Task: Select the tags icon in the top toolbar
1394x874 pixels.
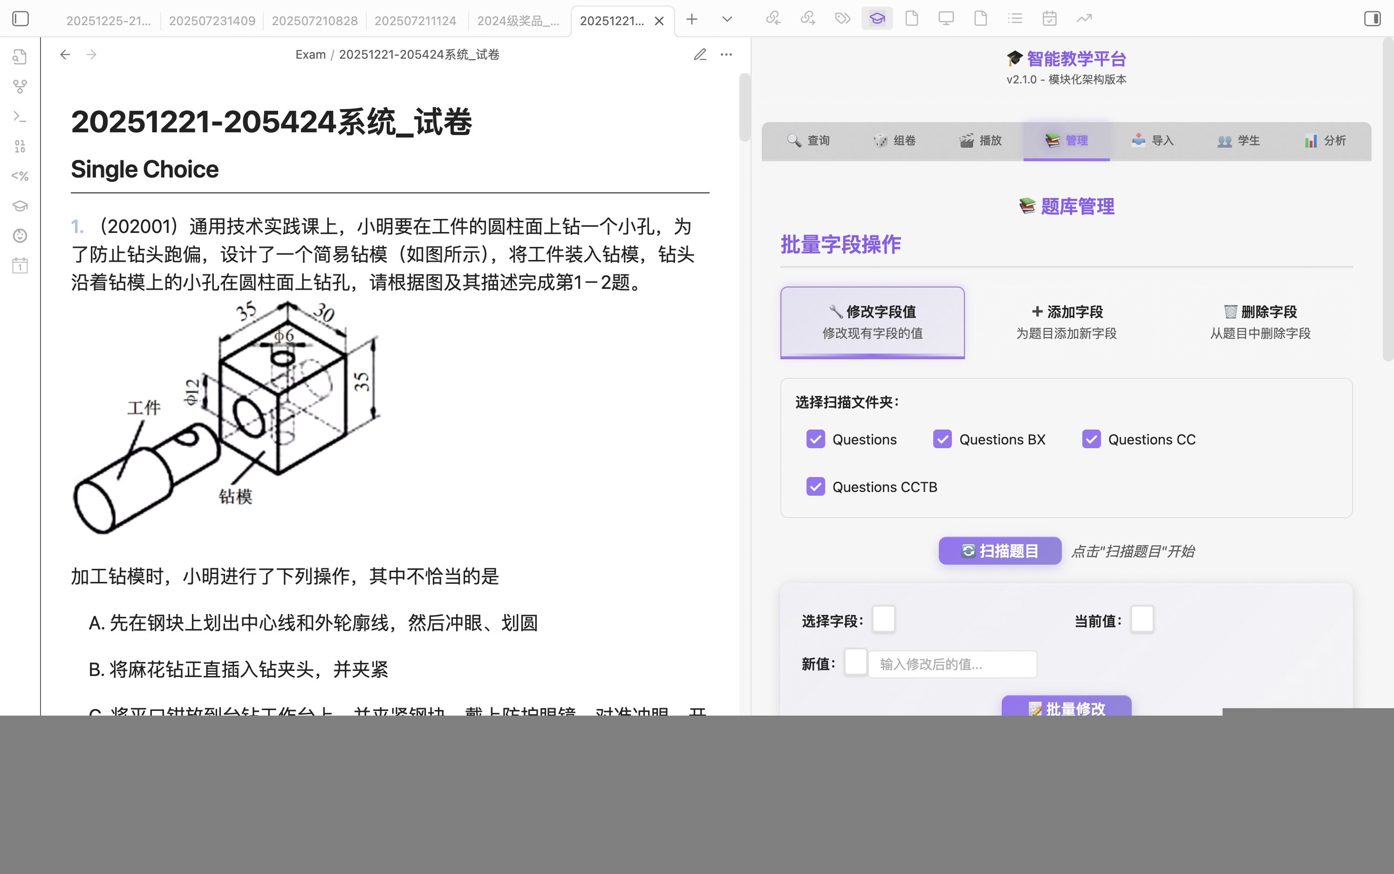Action: (842, 19)
